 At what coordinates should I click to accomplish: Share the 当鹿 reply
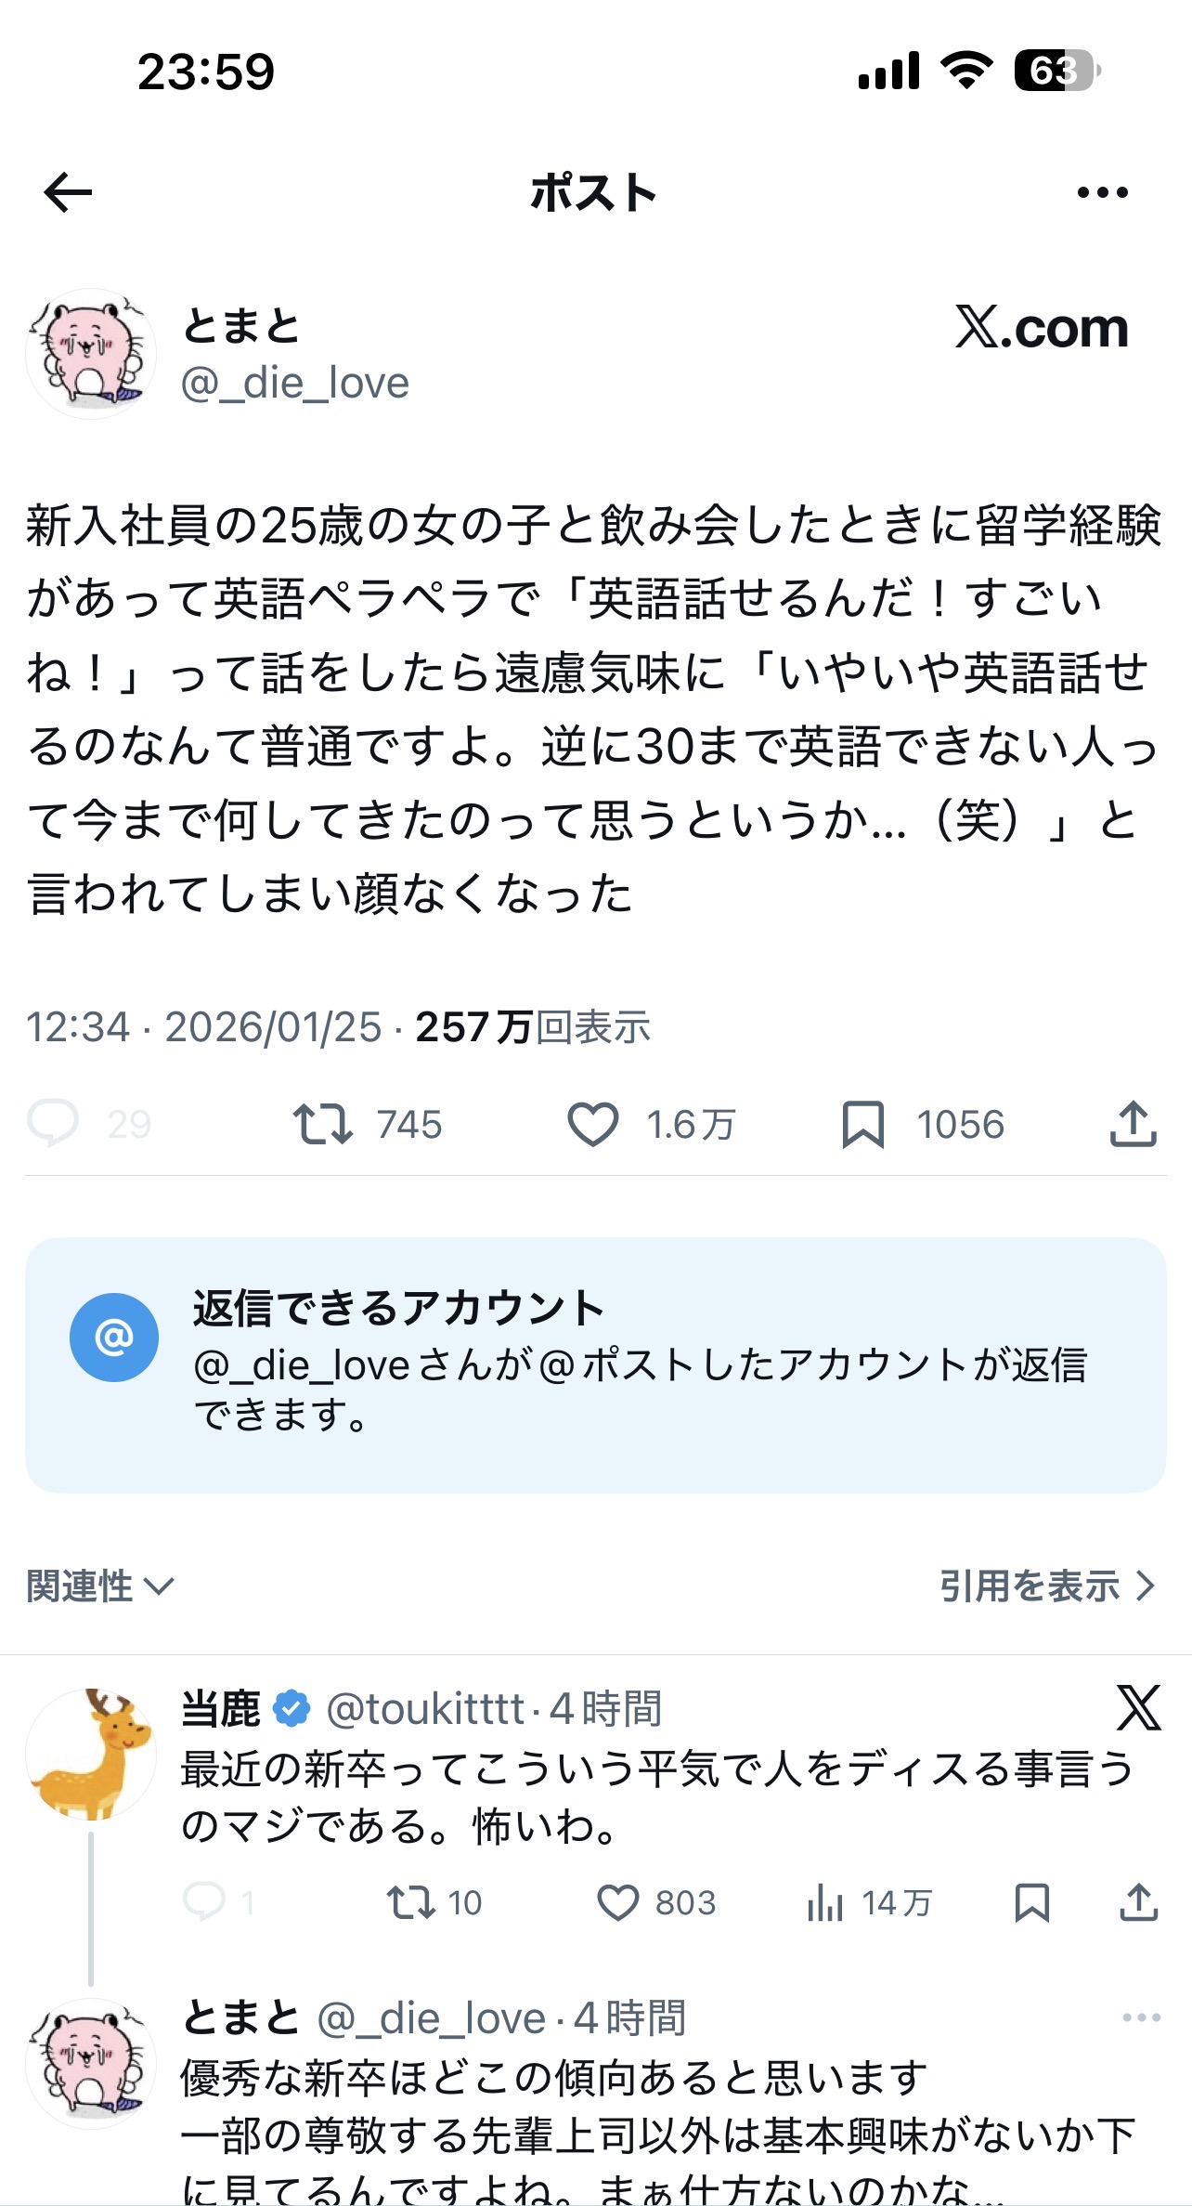click(x=1138, y=1902)
